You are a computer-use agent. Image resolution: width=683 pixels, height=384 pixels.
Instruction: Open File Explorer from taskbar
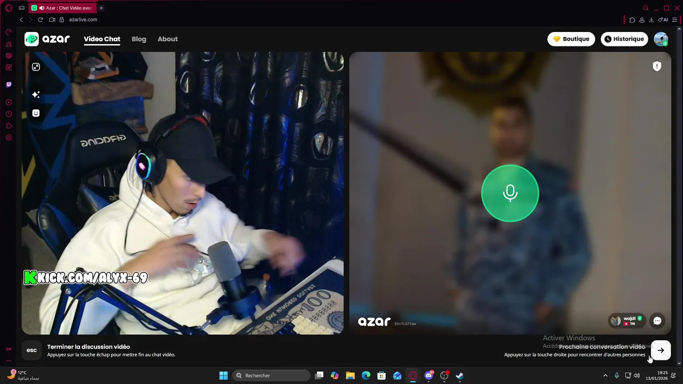350,375
